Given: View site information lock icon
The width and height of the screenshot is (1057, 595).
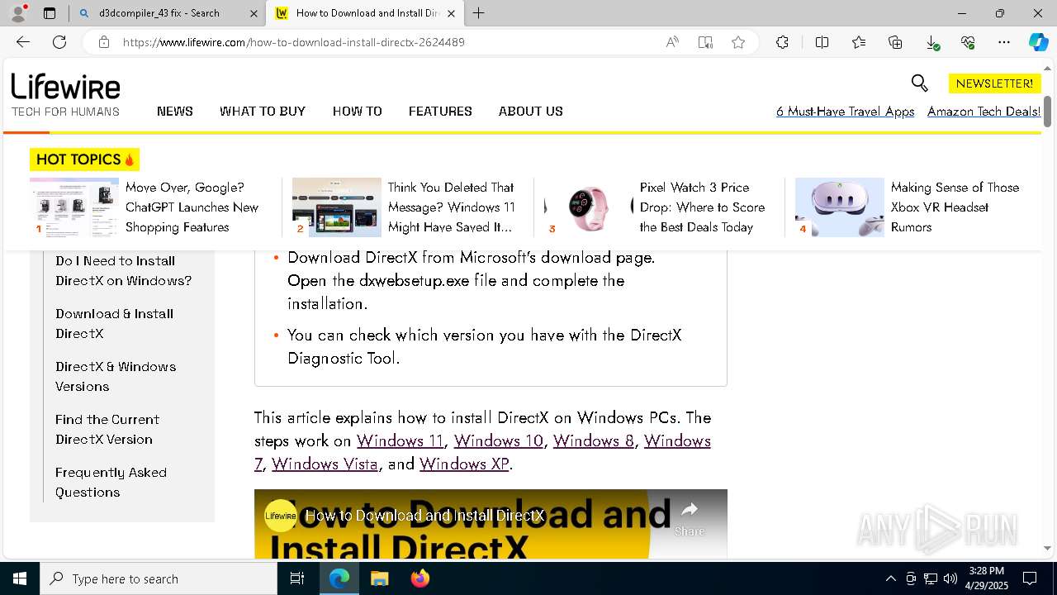Looking at the screenshot, I should tap(104, 42).
